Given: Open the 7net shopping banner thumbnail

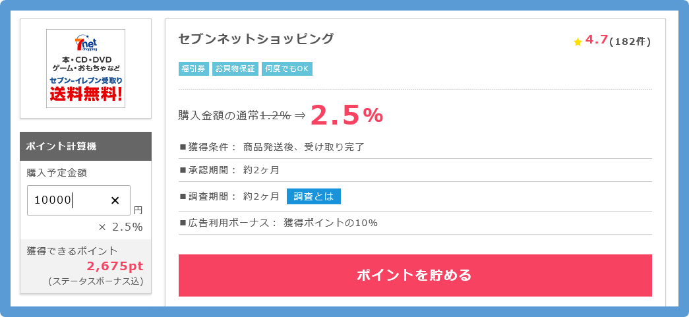Looking at the screenshot, I should pyautogui.click(x=86, y=69).
